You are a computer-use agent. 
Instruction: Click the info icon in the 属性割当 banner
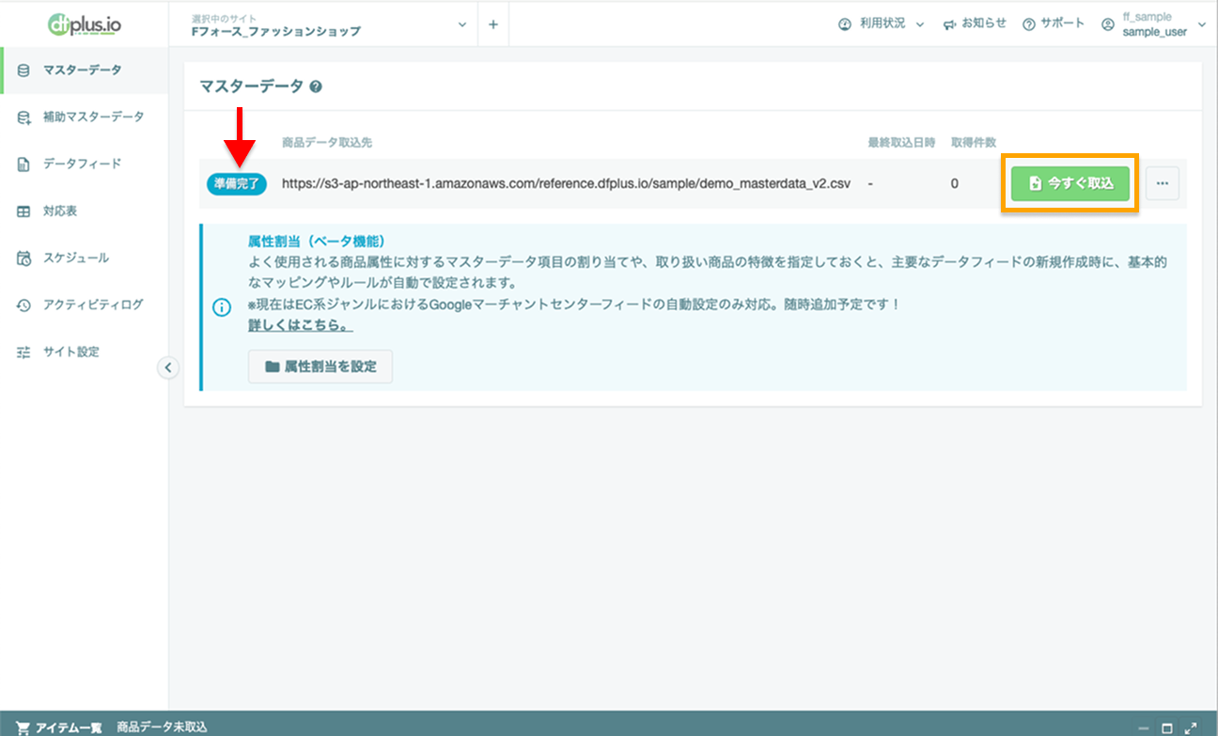(221, 305)
